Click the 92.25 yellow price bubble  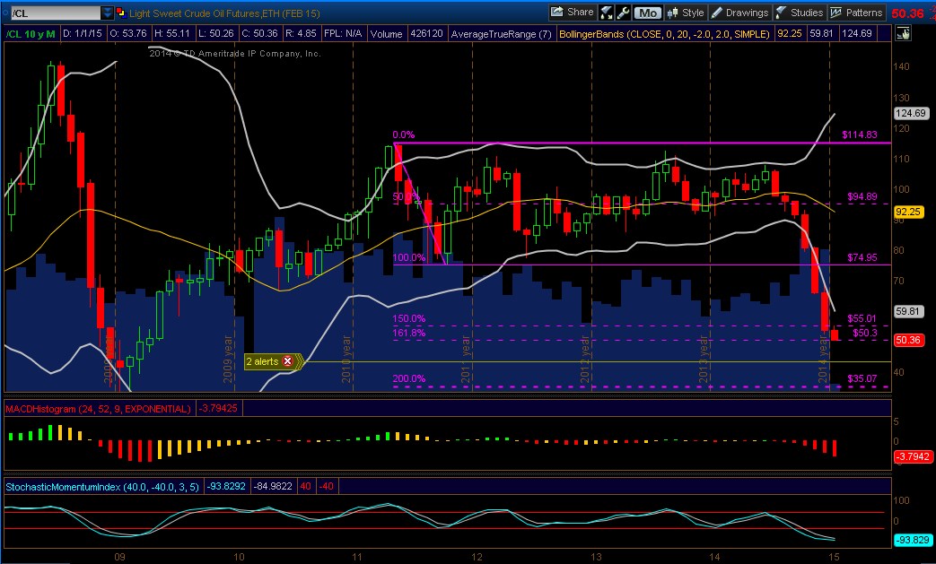tap(908, 212)
